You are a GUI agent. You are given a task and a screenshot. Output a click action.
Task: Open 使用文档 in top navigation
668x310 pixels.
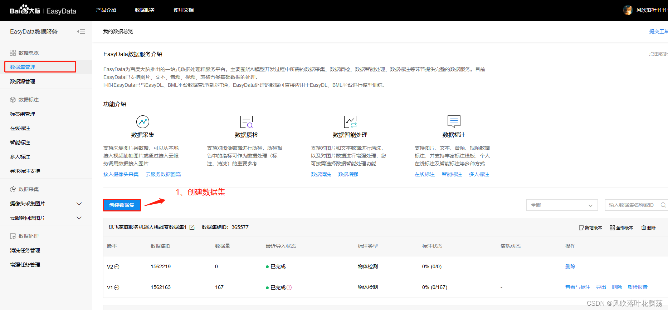184,10
